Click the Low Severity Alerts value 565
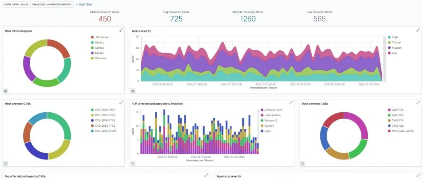Viewport: 422px width, 179px height. point(320,19)
